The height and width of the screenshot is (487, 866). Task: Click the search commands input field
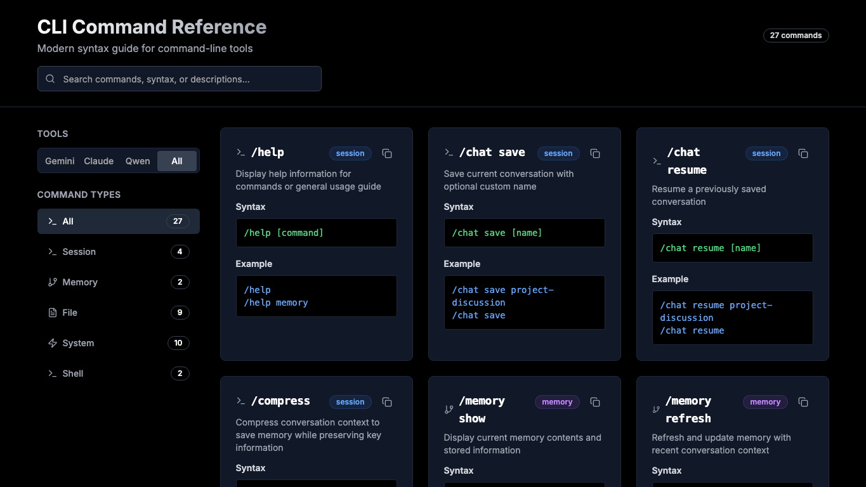(x=180, y=79)
